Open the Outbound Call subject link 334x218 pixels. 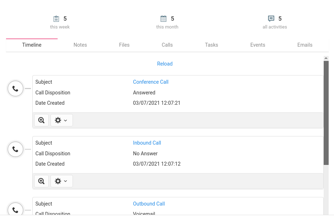pyautogui.click(x=149, y=204)
